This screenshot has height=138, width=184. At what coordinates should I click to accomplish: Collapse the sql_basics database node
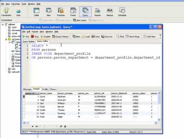tap(6, 39)
